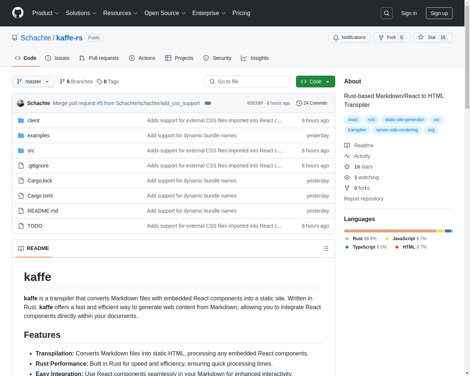Open 24 Commits history

click(312, 103)
